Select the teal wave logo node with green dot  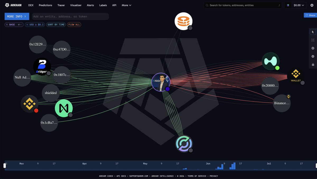[271, 61]
